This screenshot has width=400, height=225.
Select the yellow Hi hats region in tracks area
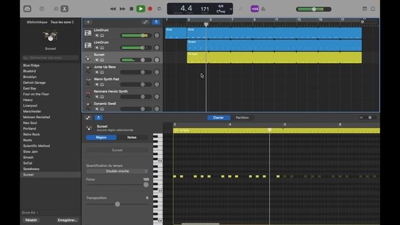coord(274,57)
